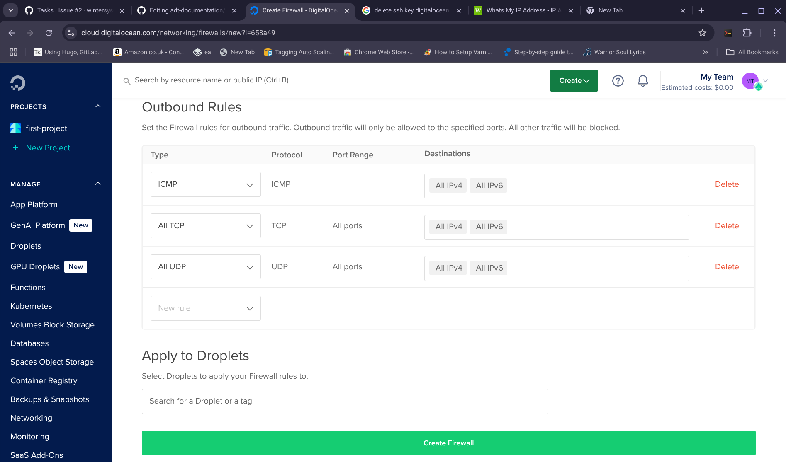Open the green Create dropdown button
786x462 pixels.
[x=574, y=81]
